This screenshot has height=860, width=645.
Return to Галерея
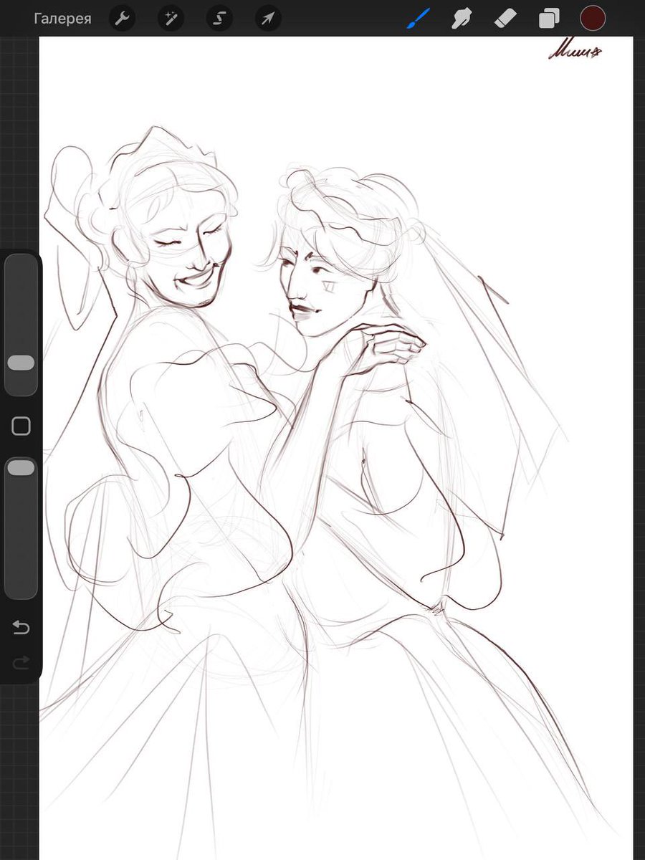tap(63, 19)
